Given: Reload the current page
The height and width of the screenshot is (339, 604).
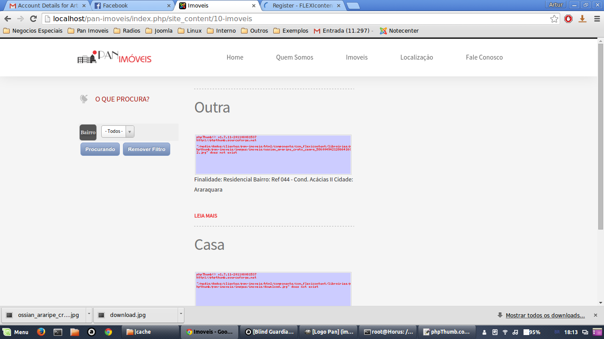Looking at the screenshot, I should 33,19.
